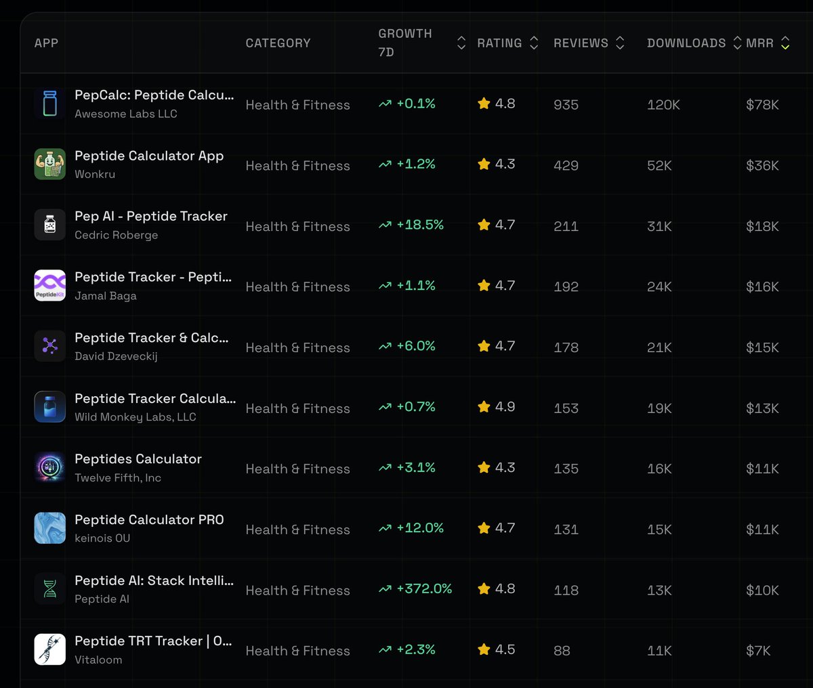Click developer name Cedric Roberge
Image resolution: width=813 pixels, height=688 pixels.
tap(117, 235)
